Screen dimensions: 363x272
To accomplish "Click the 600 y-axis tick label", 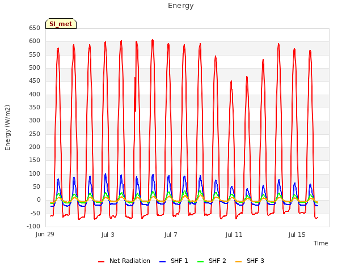I will tap(35, 41).
